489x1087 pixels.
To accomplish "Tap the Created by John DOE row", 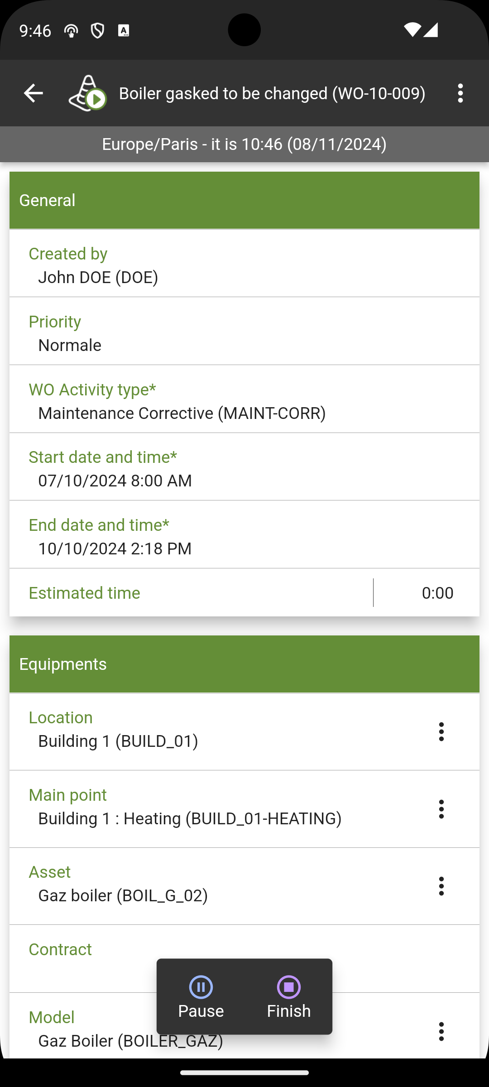I will click(244, 264).
